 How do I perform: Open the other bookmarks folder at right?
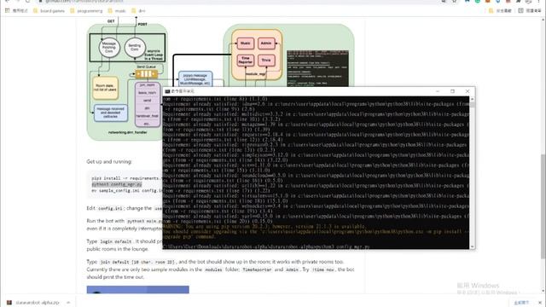[500, 11]
